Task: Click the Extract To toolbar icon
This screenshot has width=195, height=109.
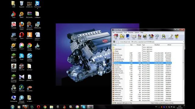Action: coord(122,37)
